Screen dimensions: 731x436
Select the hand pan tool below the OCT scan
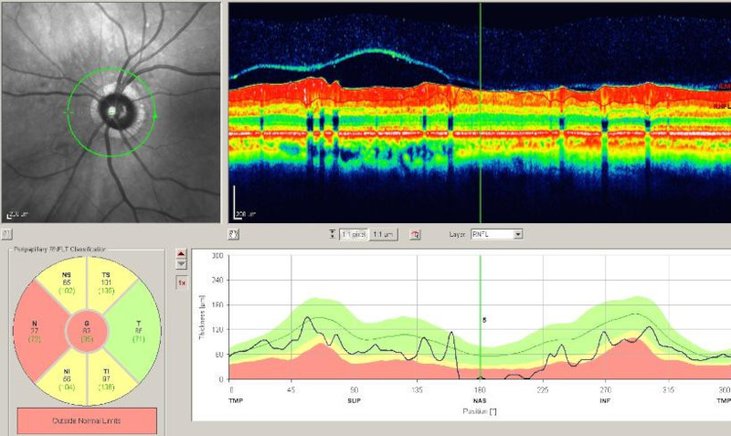[233, 235]
